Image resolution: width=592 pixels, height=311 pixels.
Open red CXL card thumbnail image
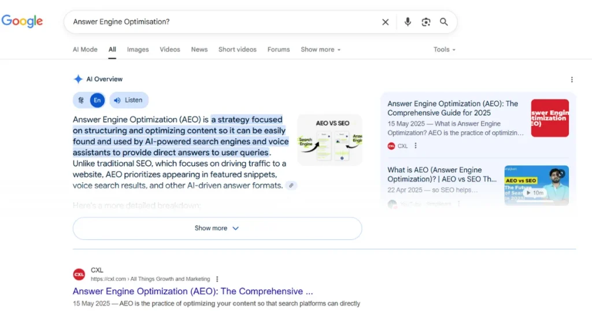tap(550, 118)
